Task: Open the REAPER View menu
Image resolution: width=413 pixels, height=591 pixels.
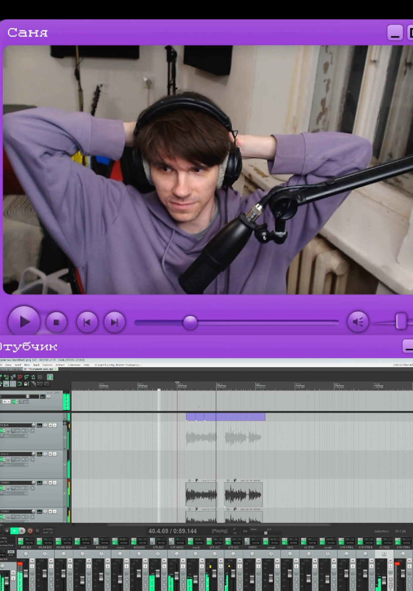Action: pyautogui.click(x=8, y=365)
